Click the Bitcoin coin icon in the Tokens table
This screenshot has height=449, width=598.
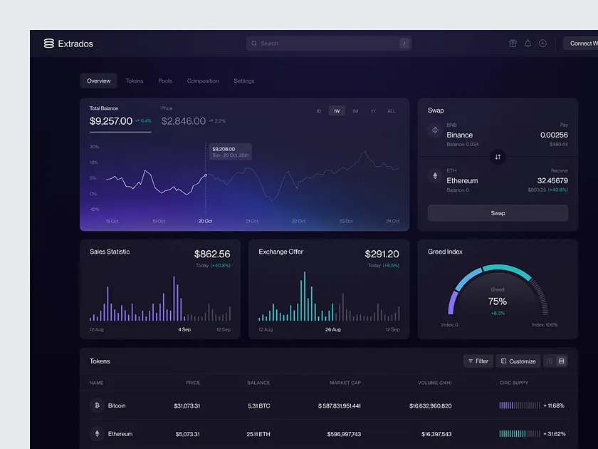point(98,406)
